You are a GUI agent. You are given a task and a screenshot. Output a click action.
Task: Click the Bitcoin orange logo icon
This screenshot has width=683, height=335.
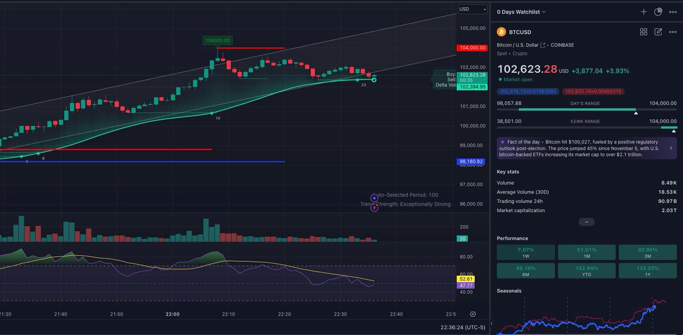coord(501,32)
